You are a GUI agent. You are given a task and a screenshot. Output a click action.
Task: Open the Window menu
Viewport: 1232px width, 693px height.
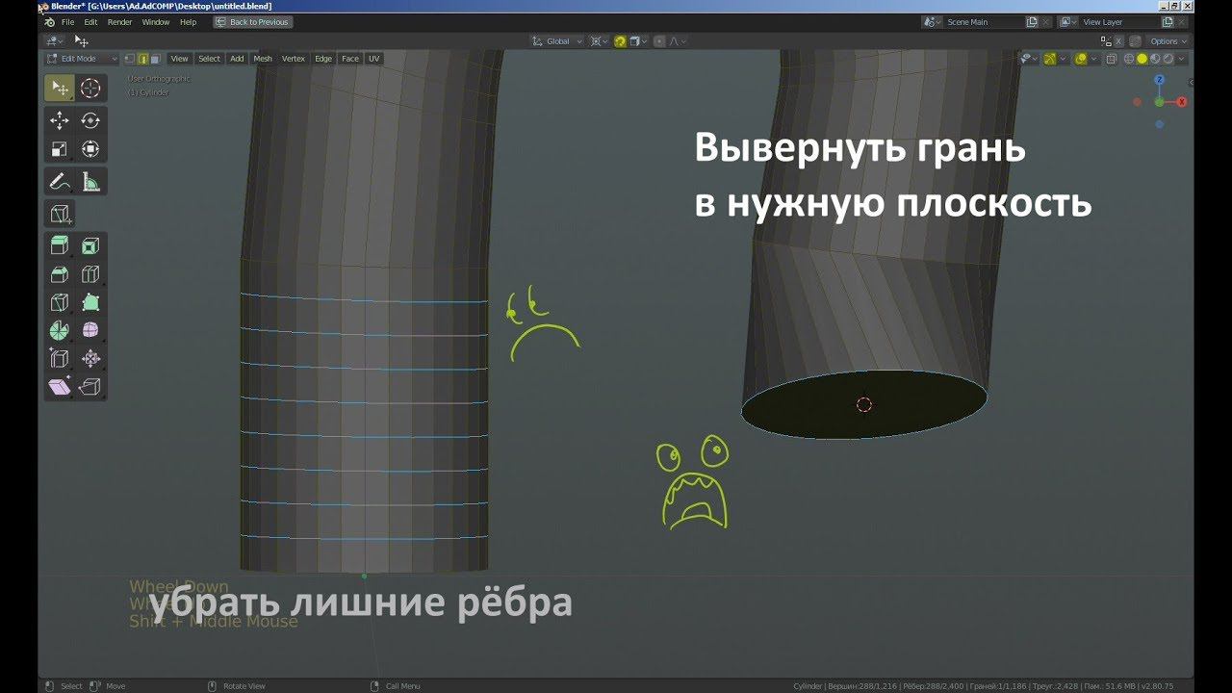click(x=156, y=22)
